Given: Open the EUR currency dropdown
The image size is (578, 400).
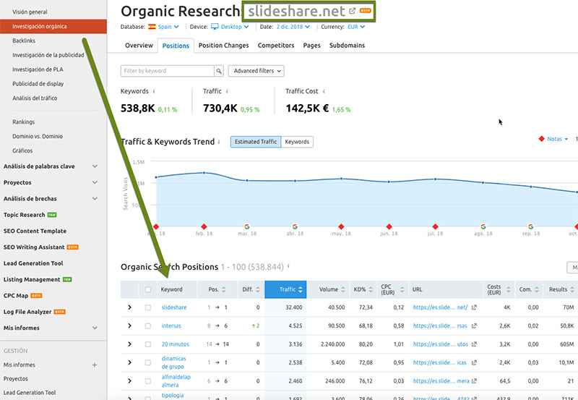Looking at the screenshot, I should (356, 27).
